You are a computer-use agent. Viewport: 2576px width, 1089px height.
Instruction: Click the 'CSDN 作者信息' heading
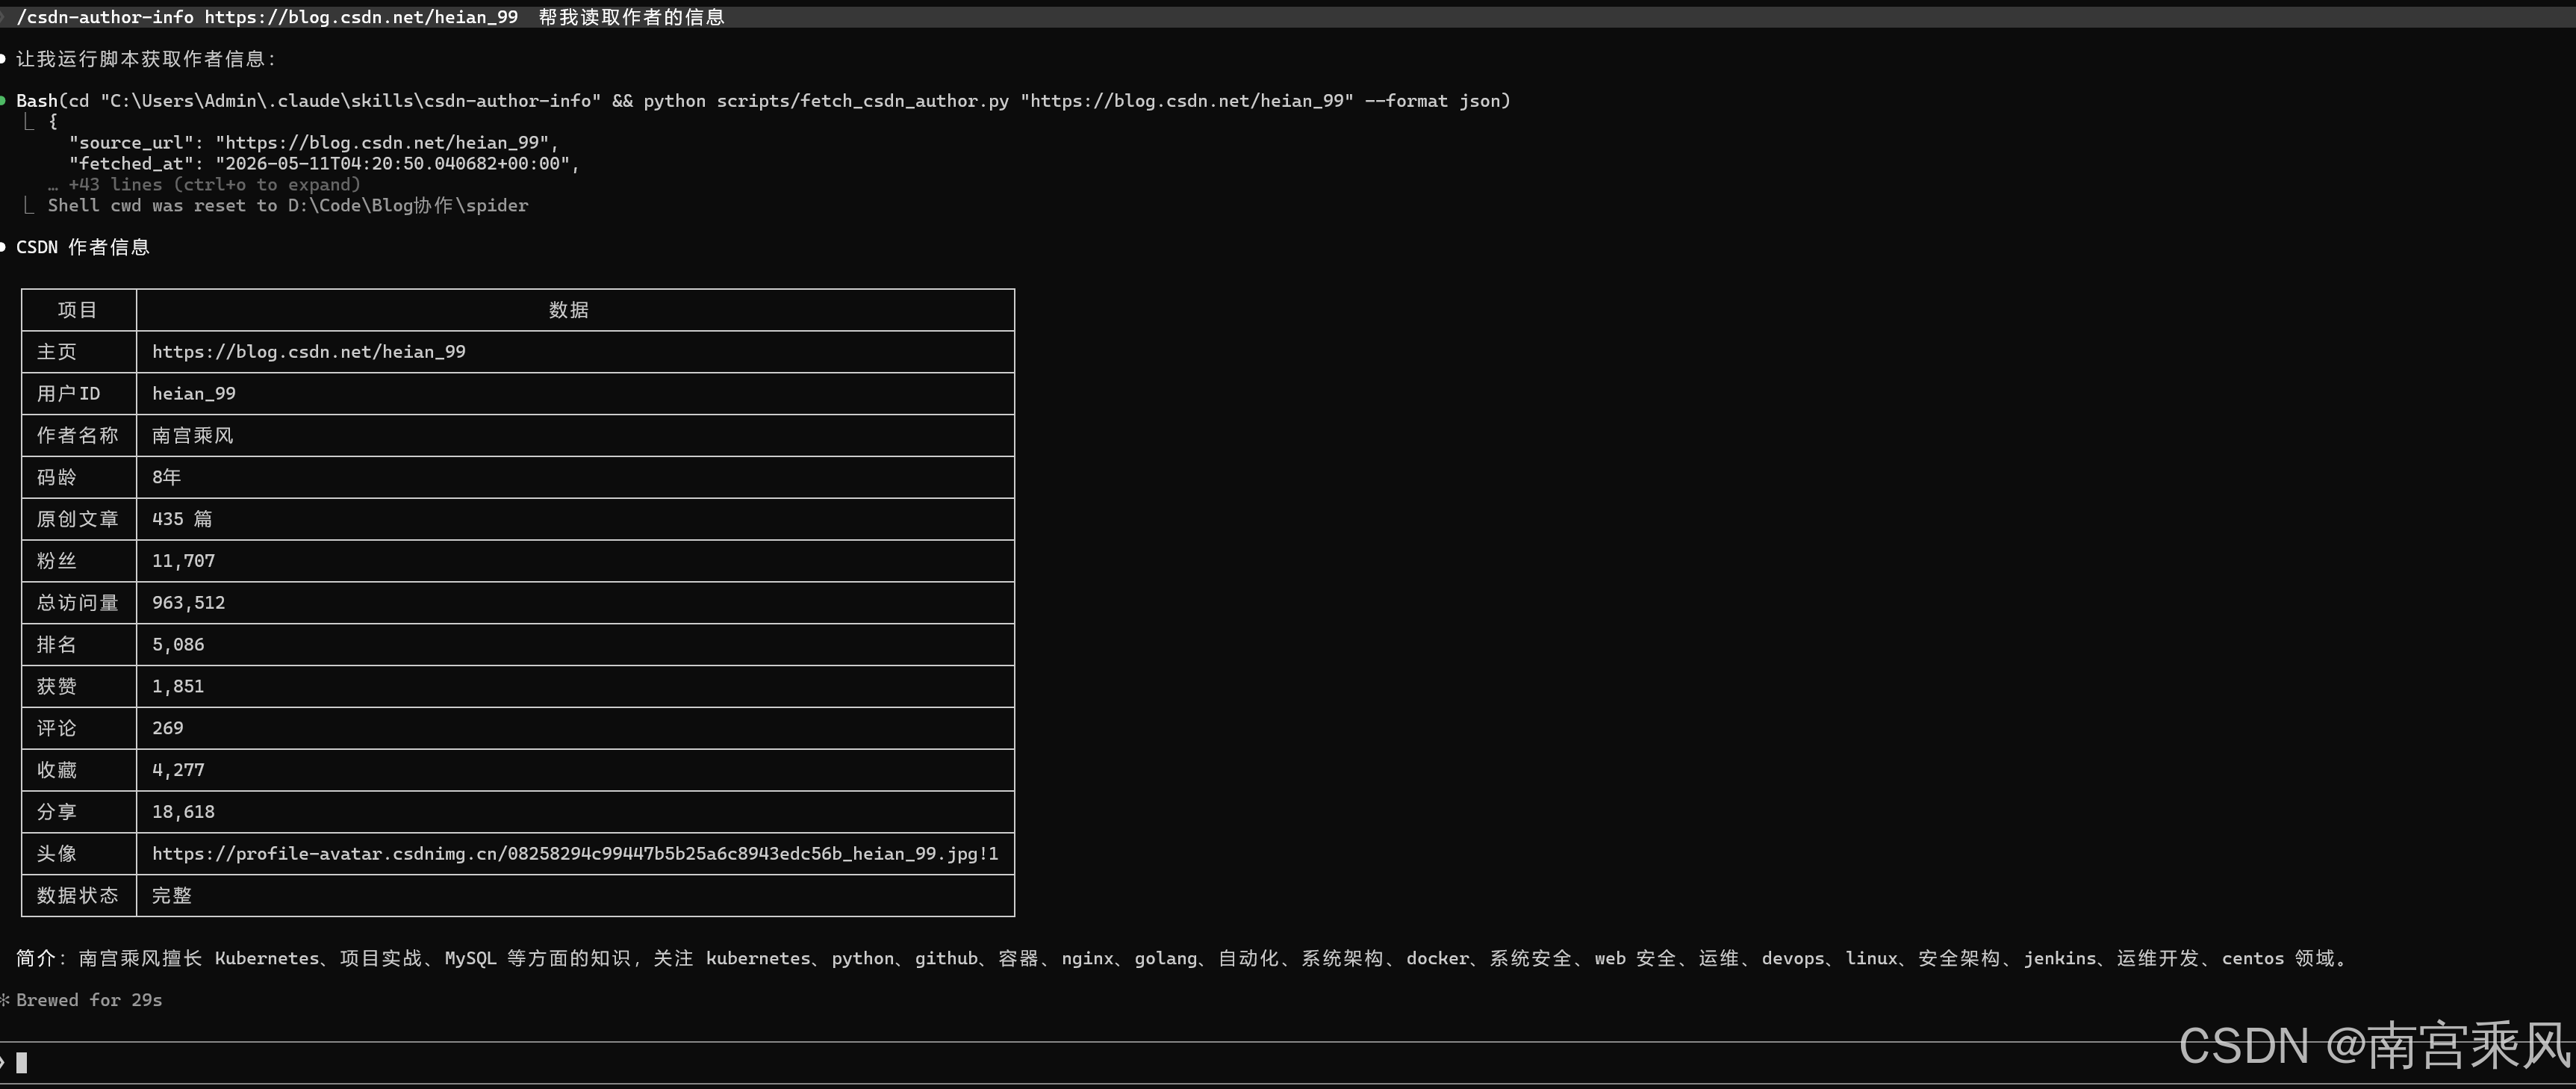click(83, 247)
